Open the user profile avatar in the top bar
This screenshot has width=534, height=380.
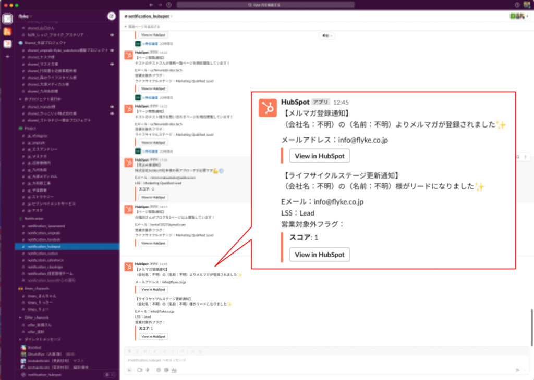[527, 5]
